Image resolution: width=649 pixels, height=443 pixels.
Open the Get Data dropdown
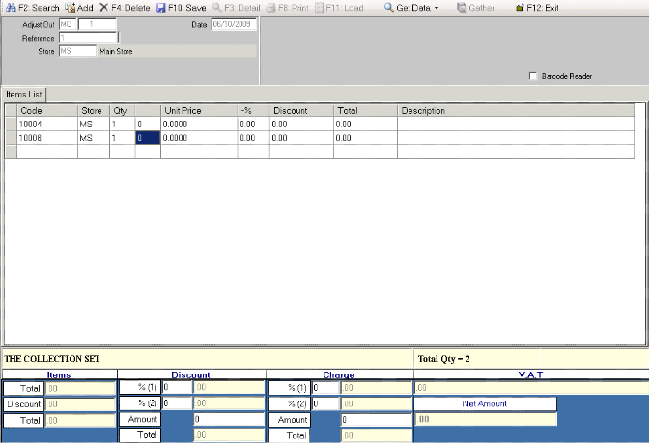411,7
